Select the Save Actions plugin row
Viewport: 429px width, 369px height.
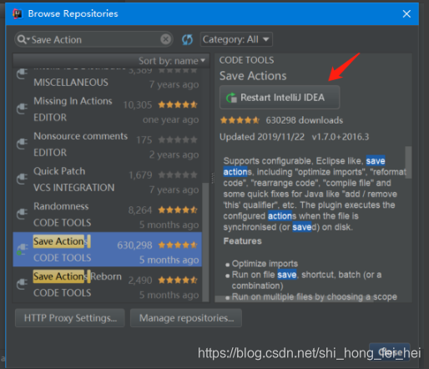coord(108,250)
